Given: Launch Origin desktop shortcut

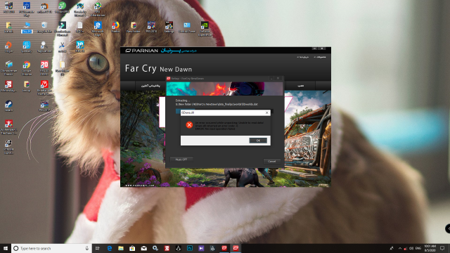Looking at the screenshot, I should [8, 47].
